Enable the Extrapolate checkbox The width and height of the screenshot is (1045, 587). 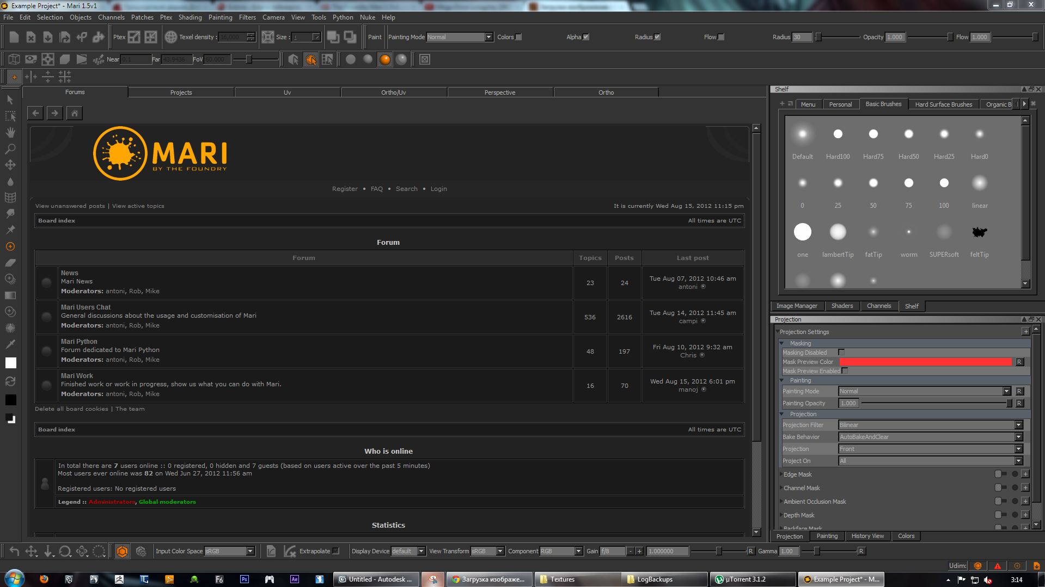click(x=336, y=551)
